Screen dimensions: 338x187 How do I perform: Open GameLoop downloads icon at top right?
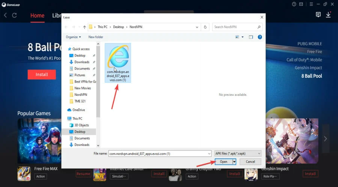click(328, 15)
